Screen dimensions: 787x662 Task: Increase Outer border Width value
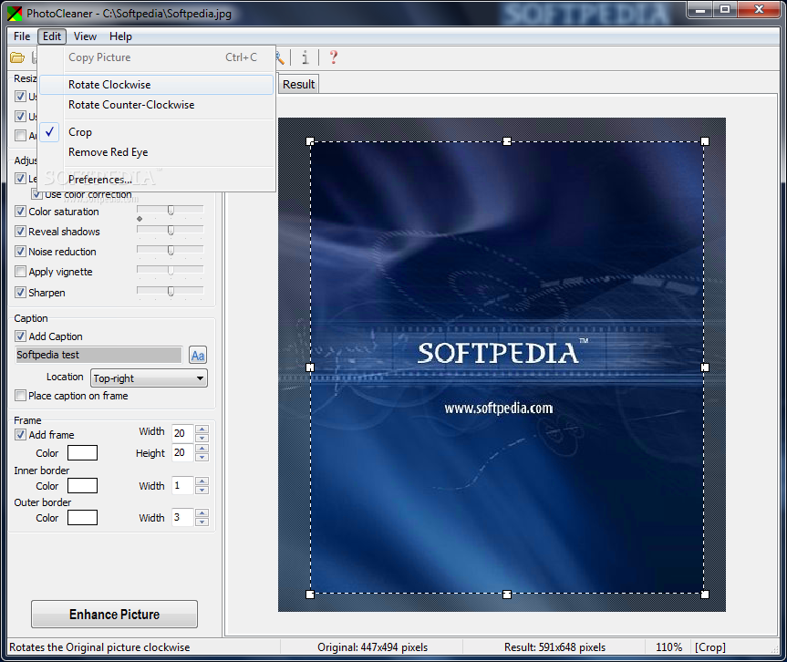202,513
